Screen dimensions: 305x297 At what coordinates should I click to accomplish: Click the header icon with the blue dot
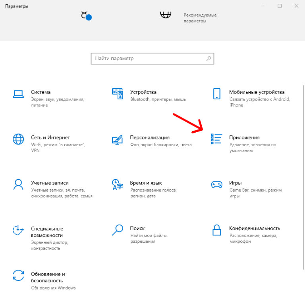[x=86, y=16]
